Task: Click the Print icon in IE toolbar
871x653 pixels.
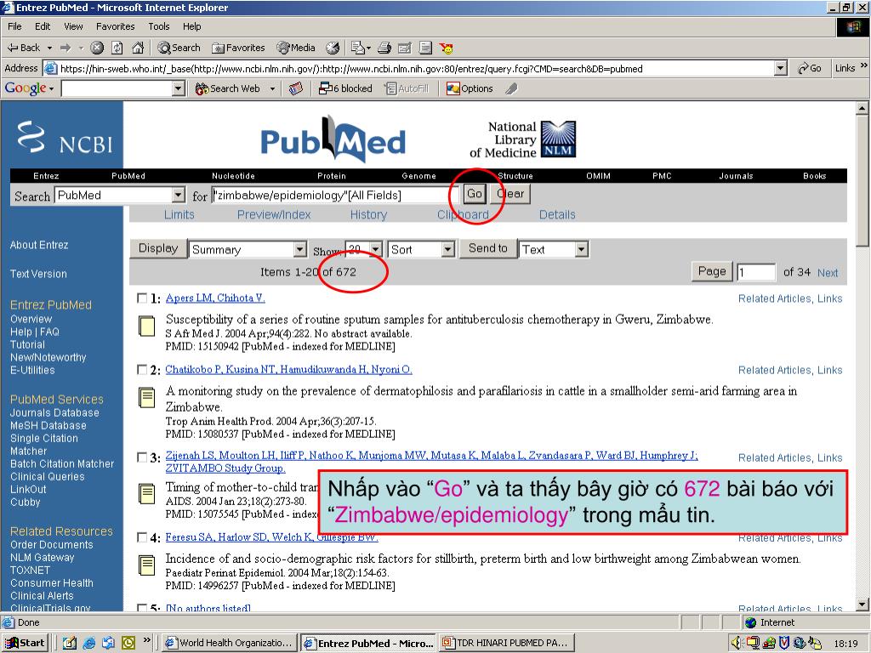Action: 384,48
